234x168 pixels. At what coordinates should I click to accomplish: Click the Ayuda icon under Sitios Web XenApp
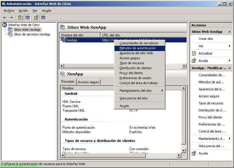[194, 61]
